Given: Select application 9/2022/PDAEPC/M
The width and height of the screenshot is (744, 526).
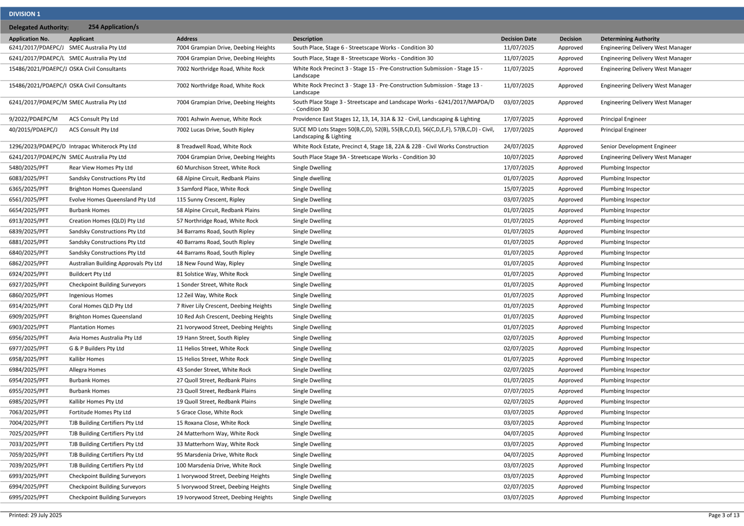Looking at the screenshot, I should tap(33, 119).
